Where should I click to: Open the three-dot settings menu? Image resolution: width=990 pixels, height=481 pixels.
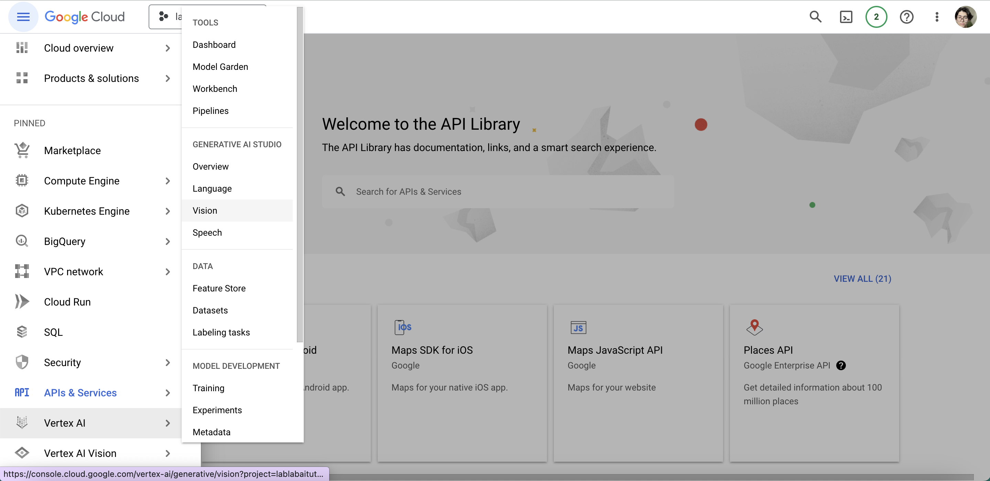[937, 17]
